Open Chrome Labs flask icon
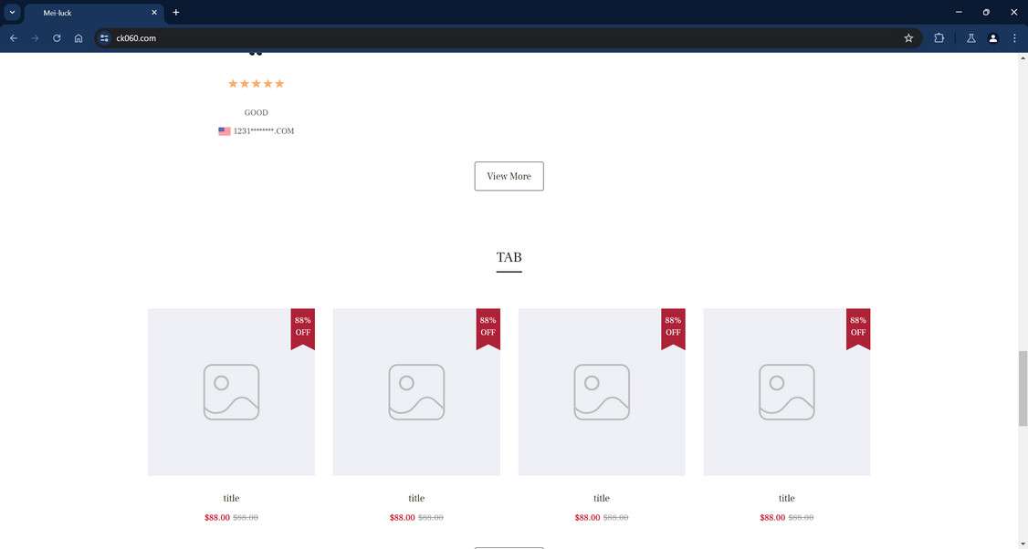The width and height of the screenshot is (1028, 549). (970, 38)
